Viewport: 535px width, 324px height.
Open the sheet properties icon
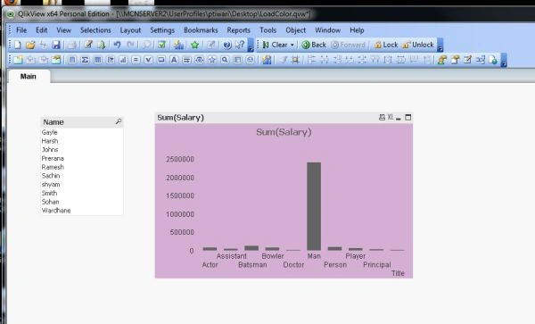(56, 60)
